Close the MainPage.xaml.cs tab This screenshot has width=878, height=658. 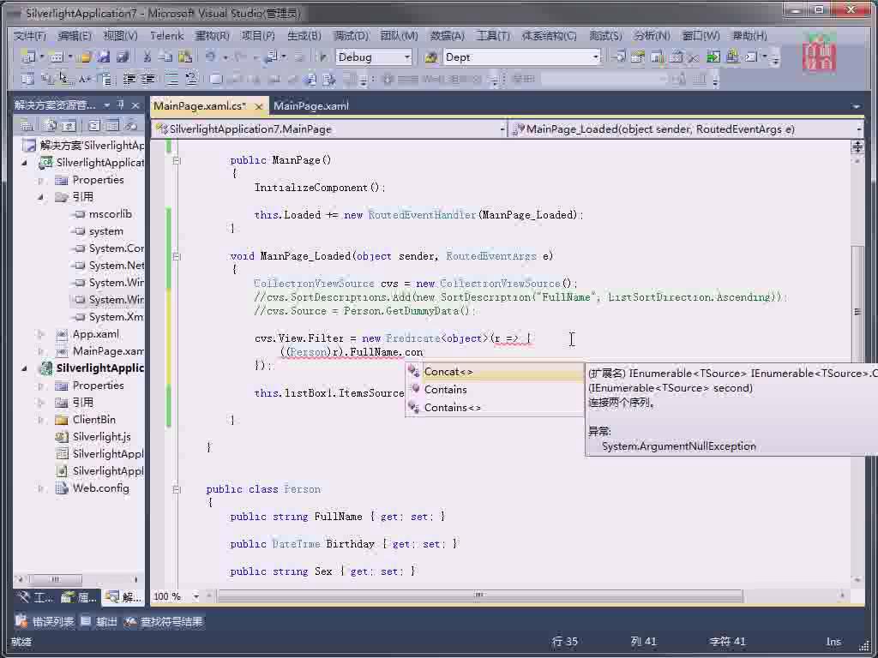pyautogui.click(x=258, y=106)
